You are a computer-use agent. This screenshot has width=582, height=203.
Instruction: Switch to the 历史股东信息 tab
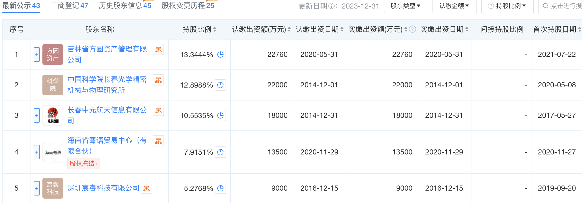coord(125,6)
